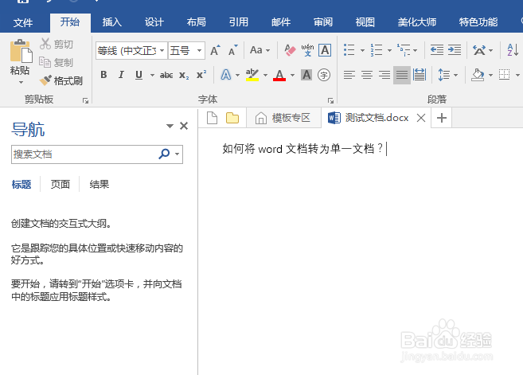523x375 pixels.
Task: Open the View (视图) tab
Action: 365,22
